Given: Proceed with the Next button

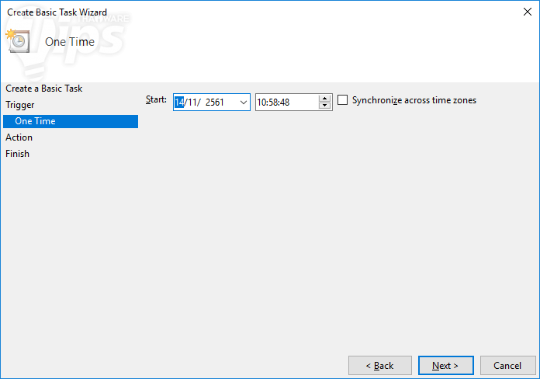Looking at the screenshot, I should point(445,365).
